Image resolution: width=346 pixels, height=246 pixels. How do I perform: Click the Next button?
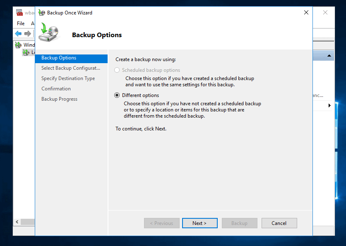tap(199, 223)
